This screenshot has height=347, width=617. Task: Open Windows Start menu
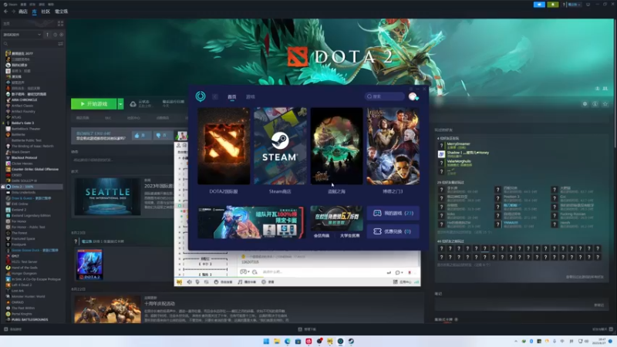click(266, 341)
